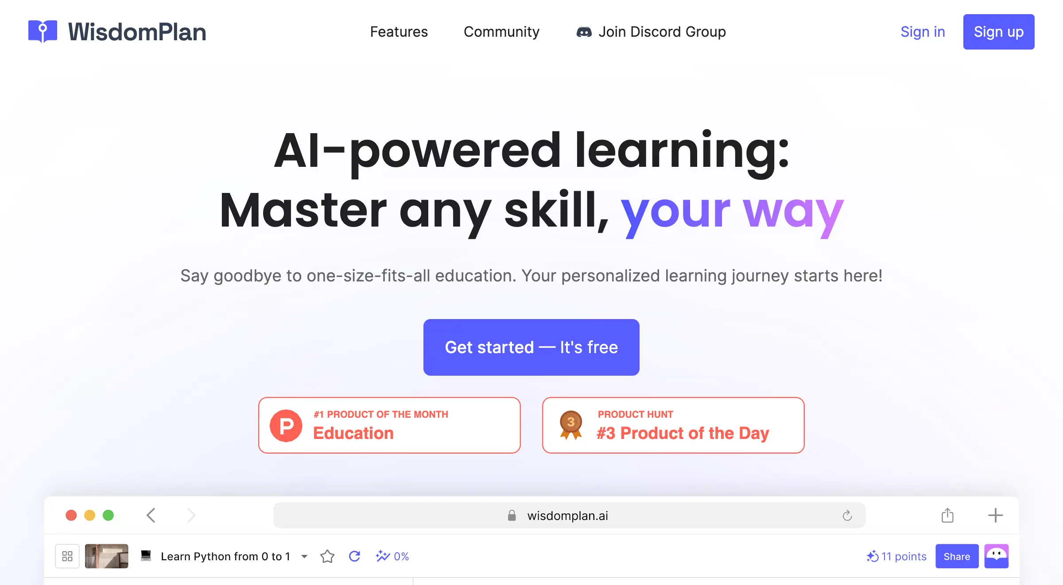Click the Product Hunt 'P' logo icon

287,425
